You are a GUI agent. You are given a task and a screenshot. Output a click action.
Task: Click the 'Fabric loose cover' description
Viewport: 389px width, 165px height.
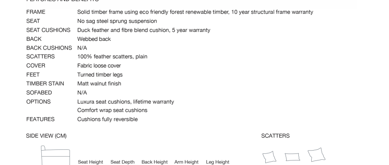coord(99,66)
